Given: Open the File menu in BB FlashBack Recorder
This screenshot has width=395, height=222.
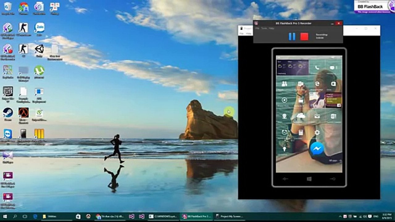Looking at the screenshot, I should (x=257, y=28).
